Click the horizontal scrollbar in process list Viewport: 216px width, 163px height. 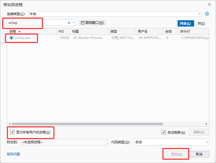tap(87, 124)
